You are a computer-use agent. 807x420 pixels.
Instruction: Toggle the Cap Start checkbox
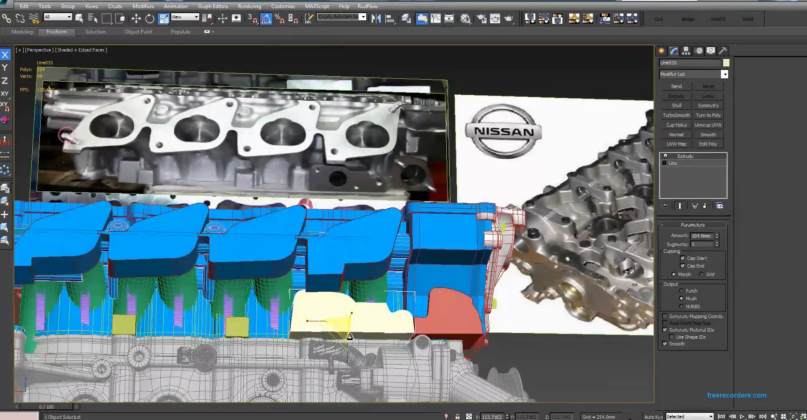682,258
